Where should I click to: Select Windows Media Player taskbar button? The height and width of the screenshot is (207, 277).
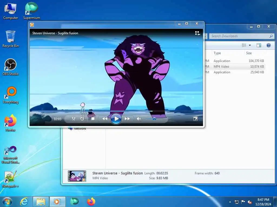[x=57, y=202]
